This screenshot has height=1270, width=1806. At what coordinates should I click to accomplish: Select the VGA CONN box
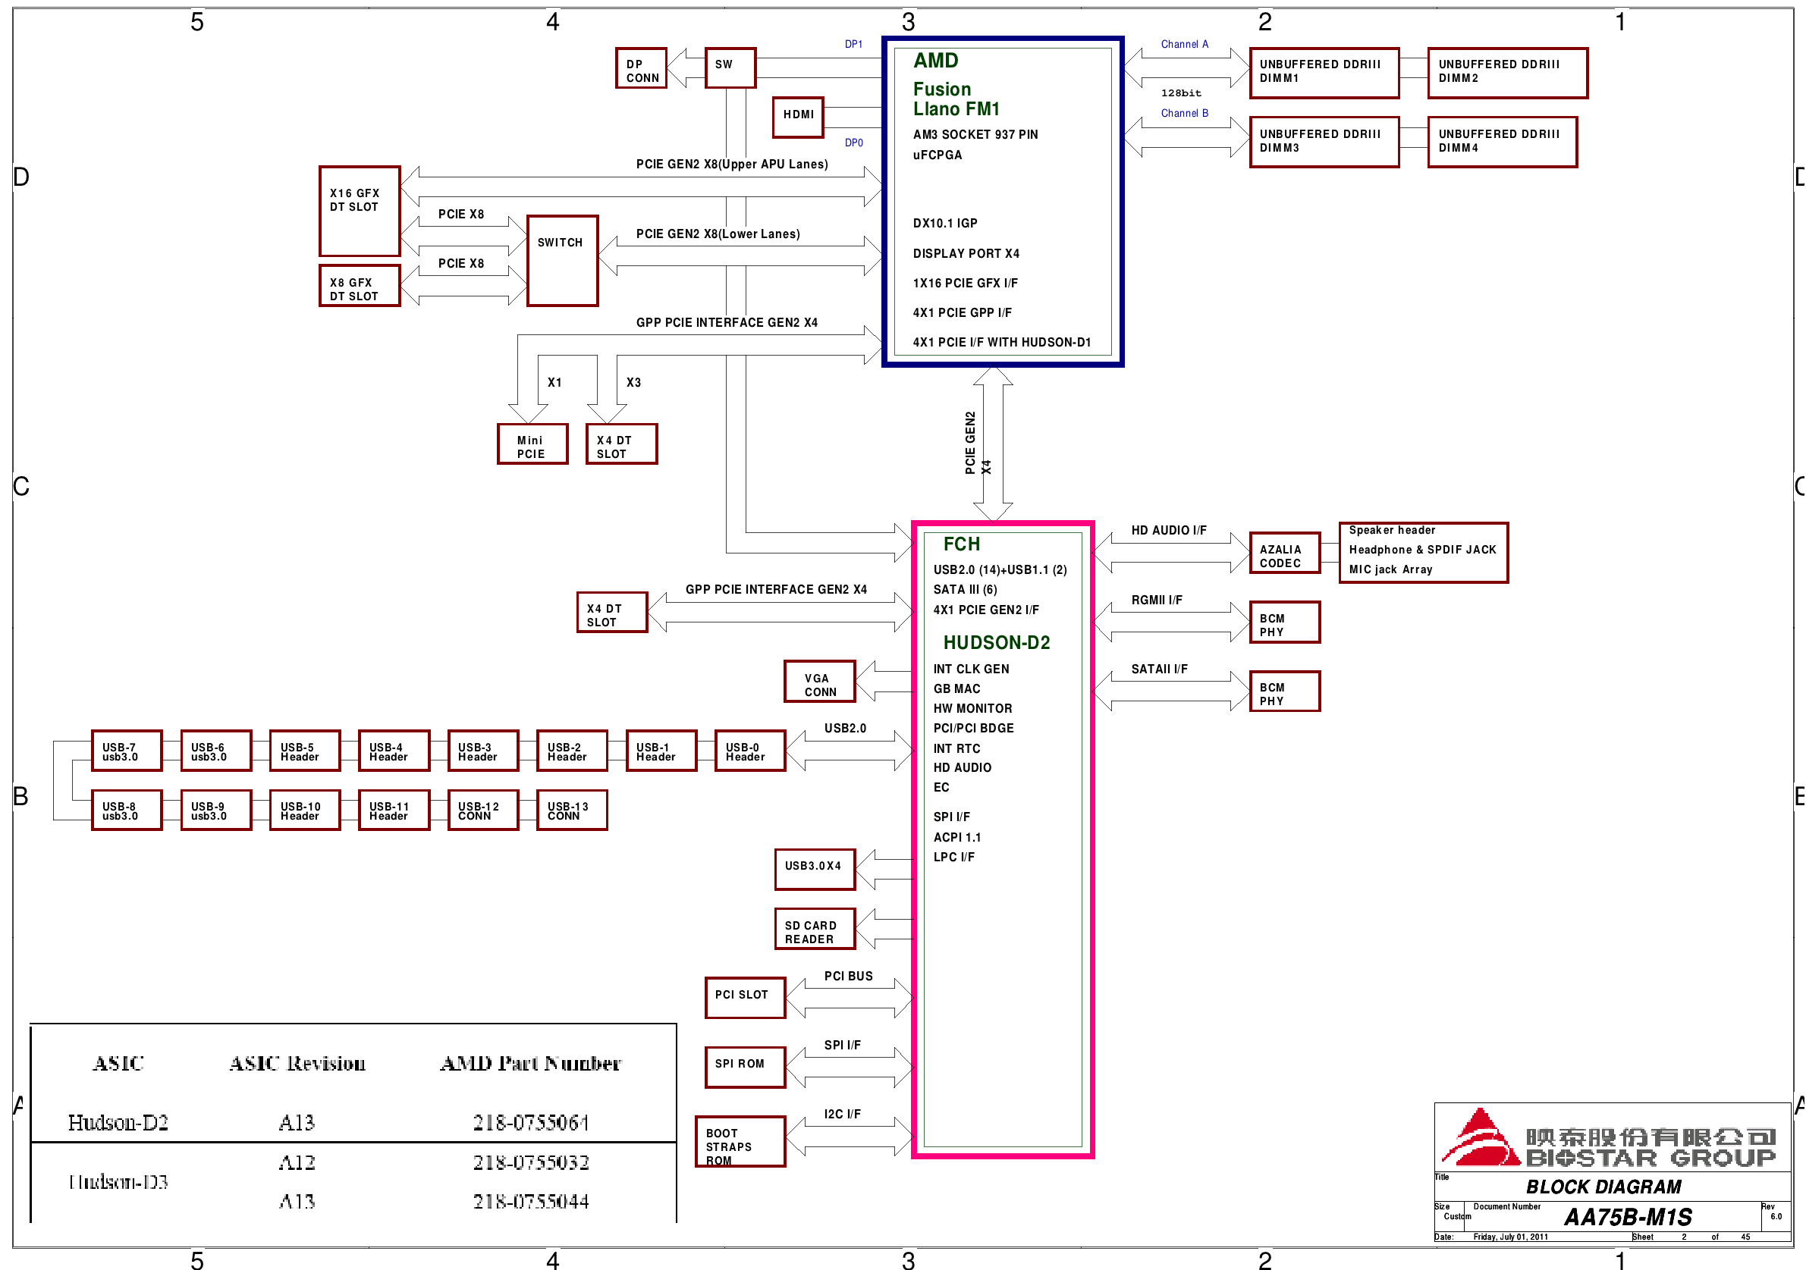click(x=819, y=682)
